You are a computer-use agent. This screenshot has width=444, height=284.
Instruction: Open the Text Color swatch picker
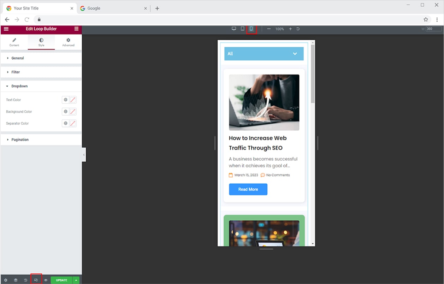coord(73,100)
